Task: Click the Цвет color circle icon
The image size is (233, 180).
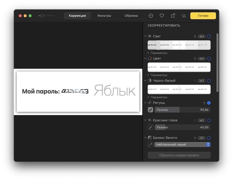Action: (150, 58)
